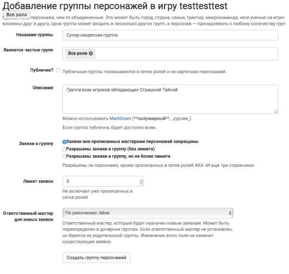This screenshot has height=274, width=289.
Task: Click the Лимит заявок number field
Action: [101, 182]
